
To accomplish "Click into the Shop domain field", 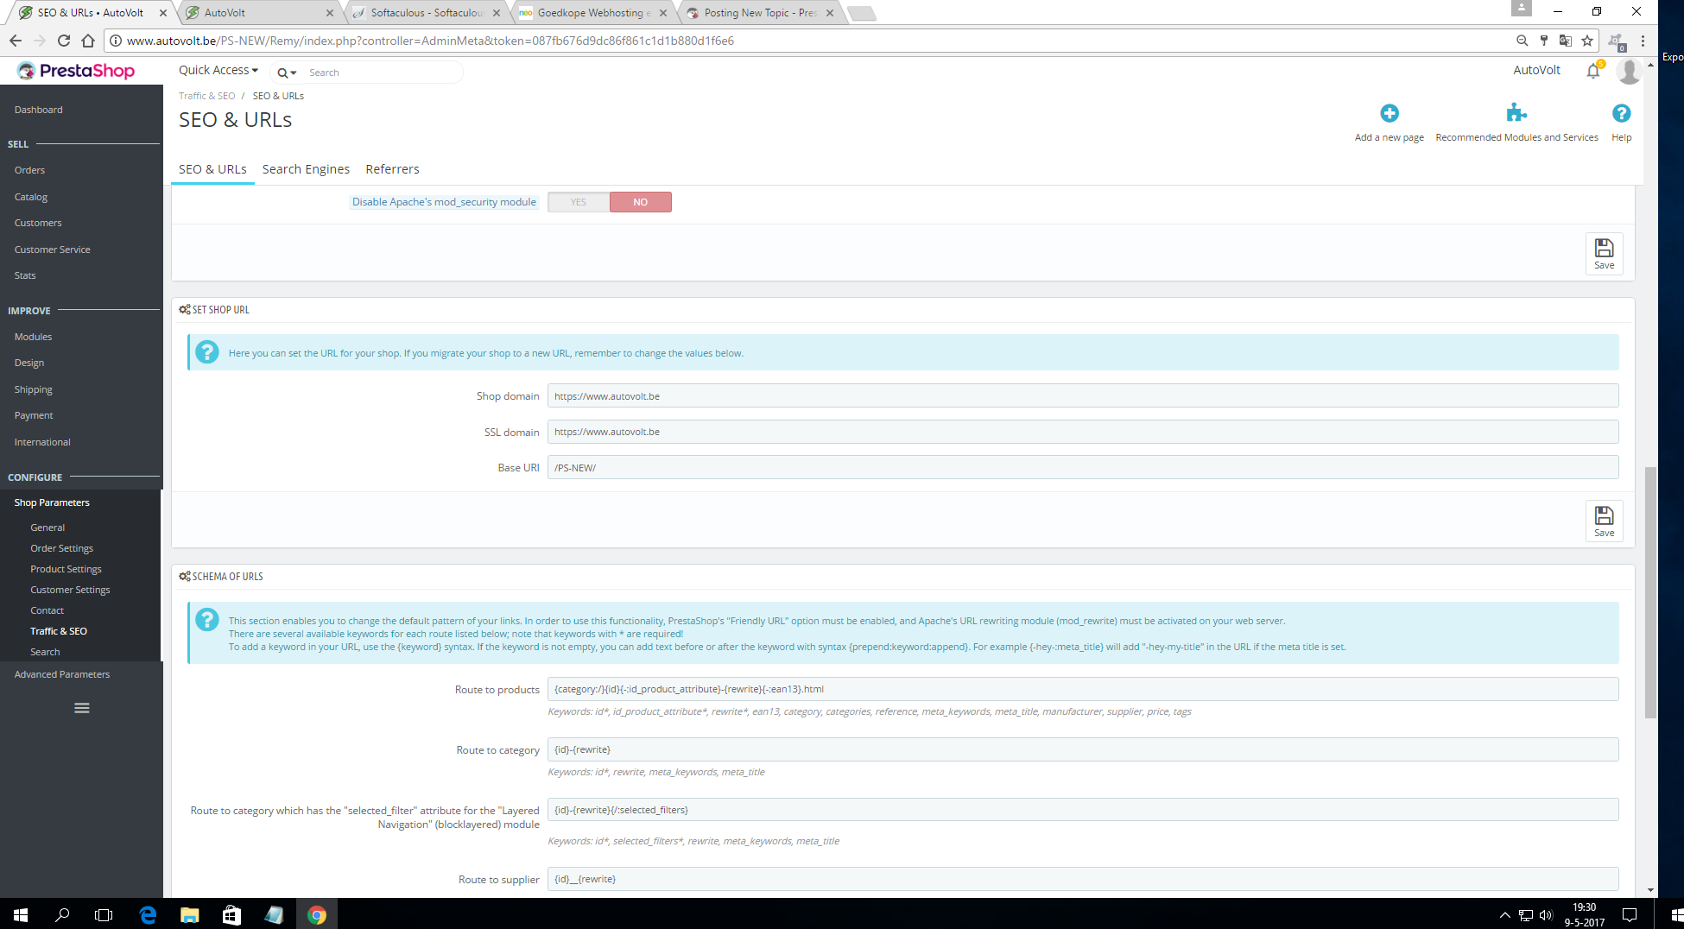I will coord(1083,396).
